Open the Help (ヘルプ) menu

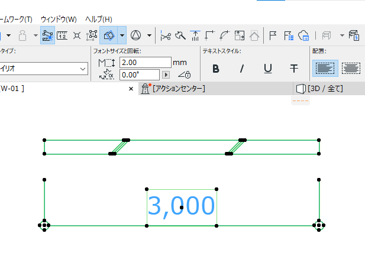99,20
